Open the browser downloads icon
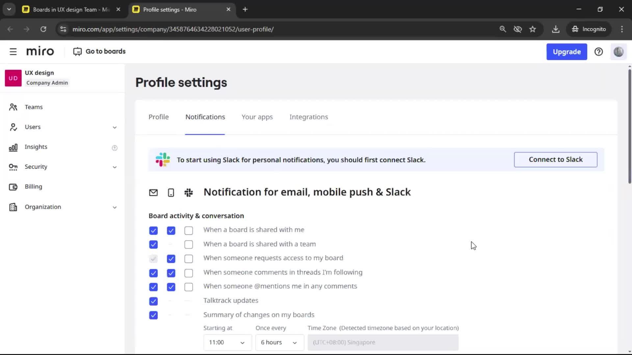 556,29
